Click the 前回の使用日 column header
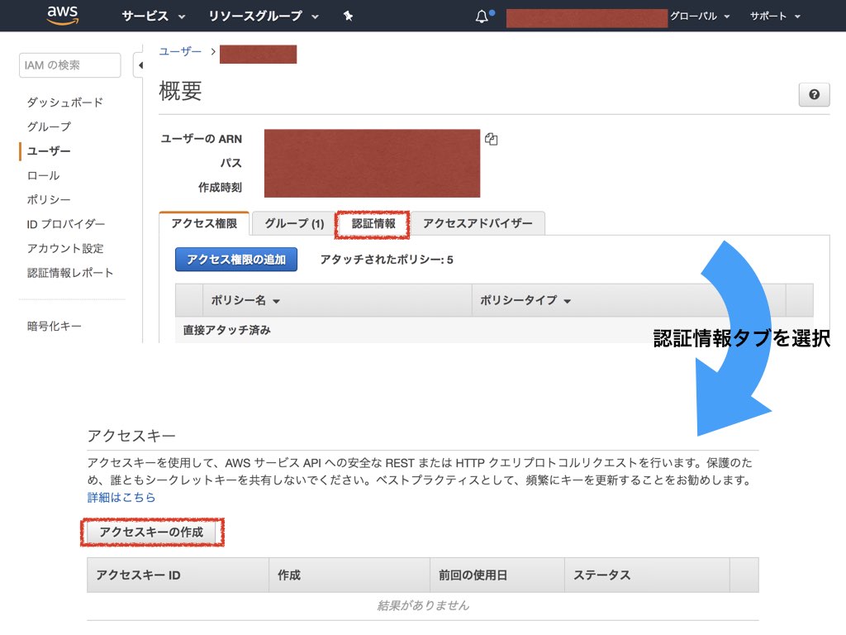846x635 pixels. (497, 575)
